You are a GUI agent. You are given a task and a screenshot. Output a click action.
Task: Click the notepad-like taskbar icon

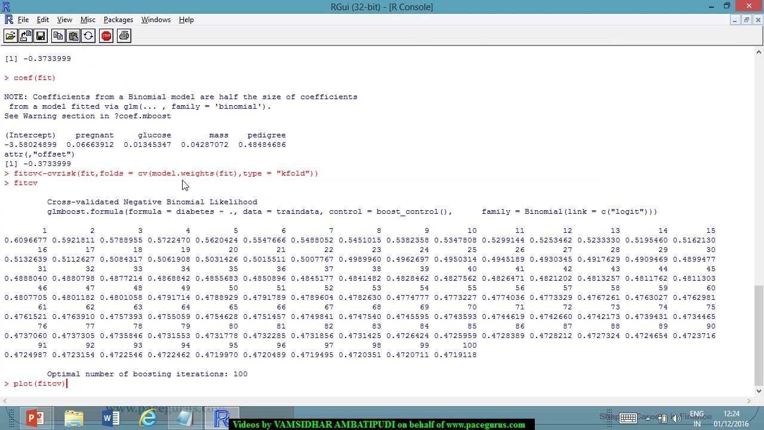point(185,418)
